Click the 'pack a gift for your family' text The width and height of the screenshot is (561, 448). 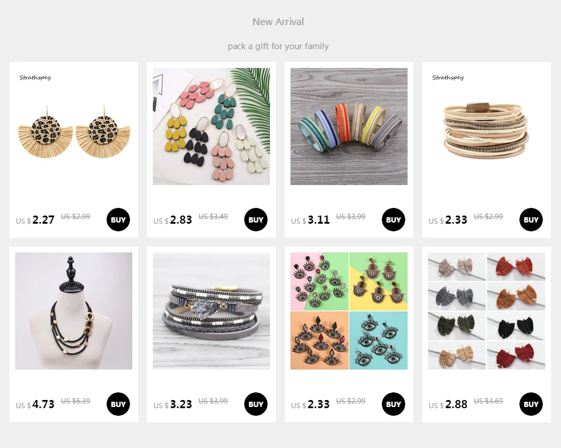coord(278,46)
